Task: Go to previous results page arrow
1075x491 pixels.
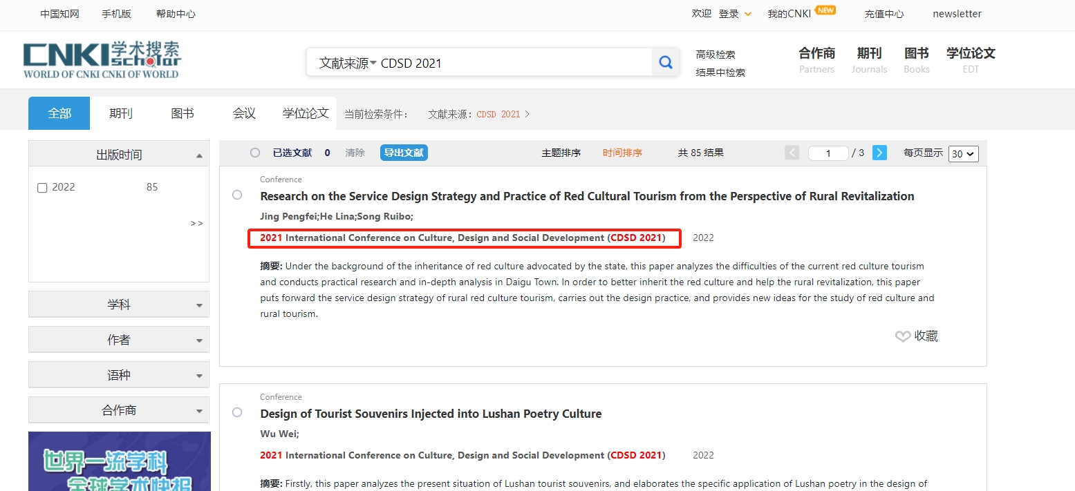Action: click(792, 153)
